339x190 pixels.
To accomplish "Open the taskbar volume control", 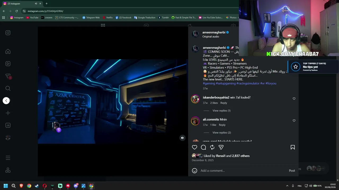I will [x=311, y=186].
